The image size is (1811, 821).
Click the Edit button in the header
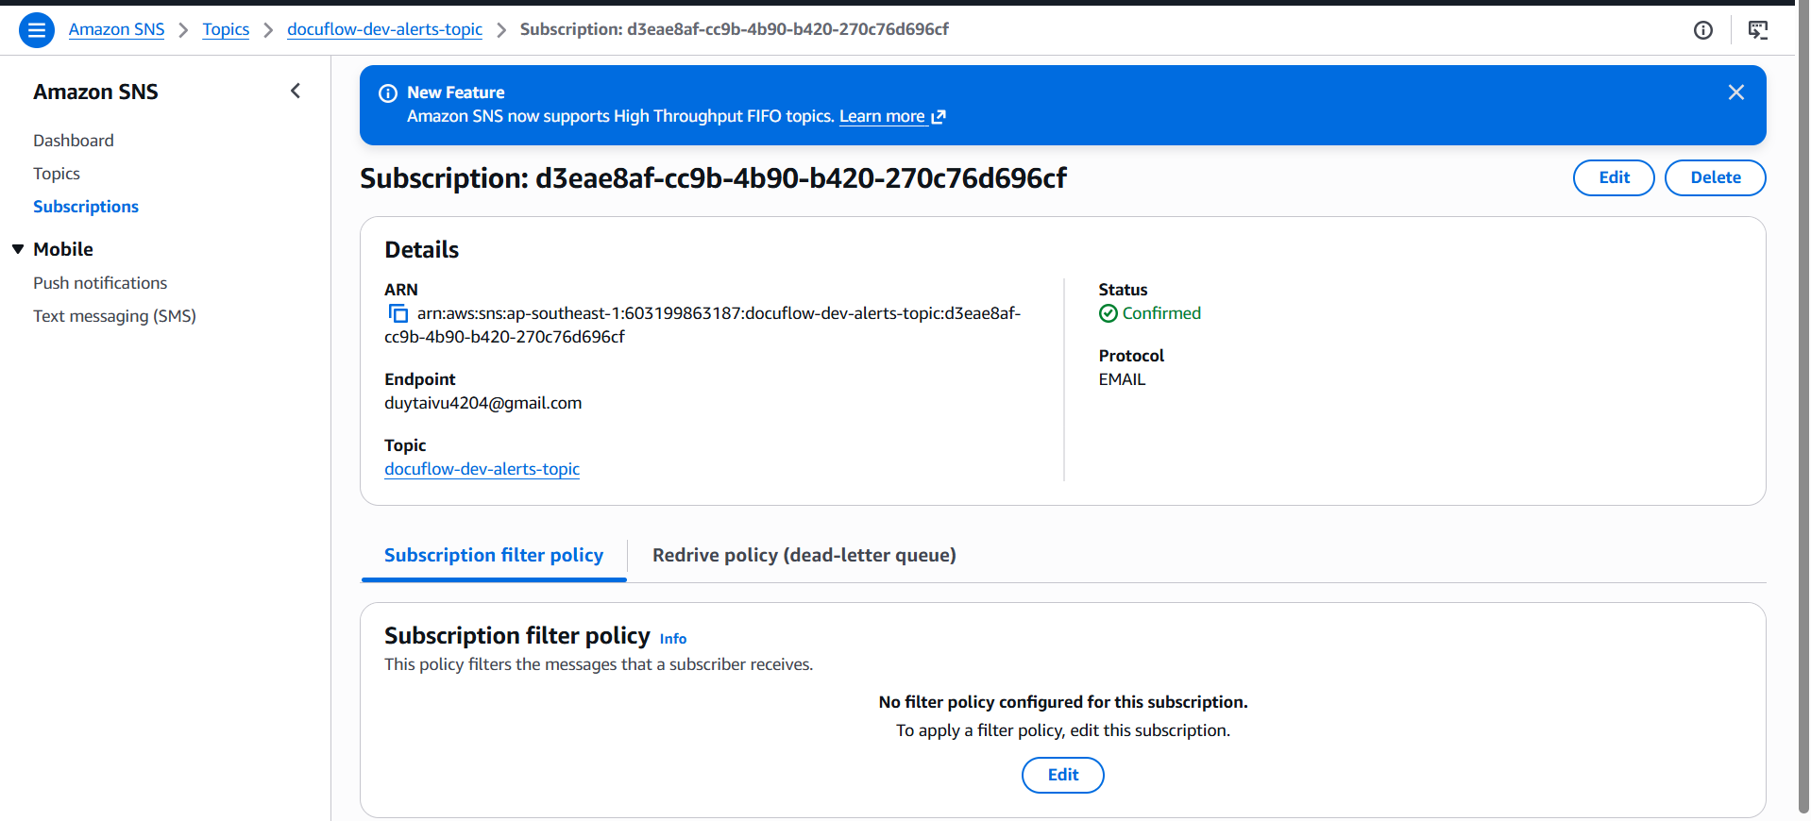point(1614,177)
